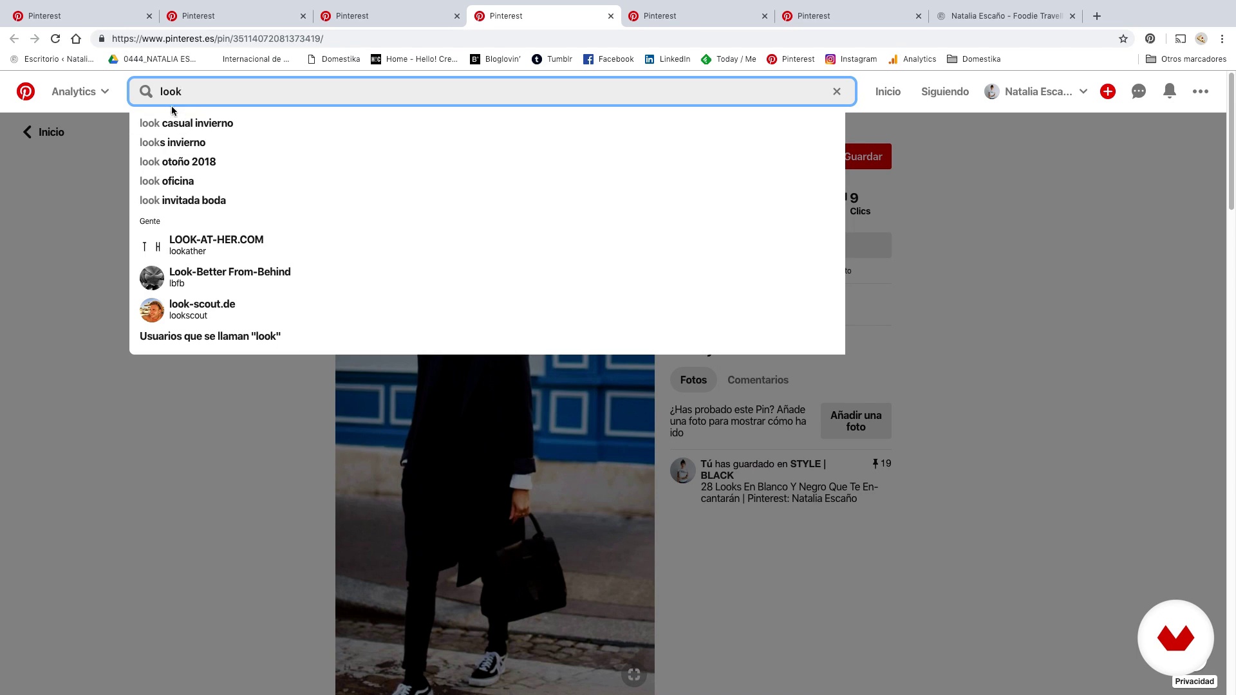The height and width of the screenshot is (695, 1236).
Task: Open the Today / Me bookmark
Action: 729,59
